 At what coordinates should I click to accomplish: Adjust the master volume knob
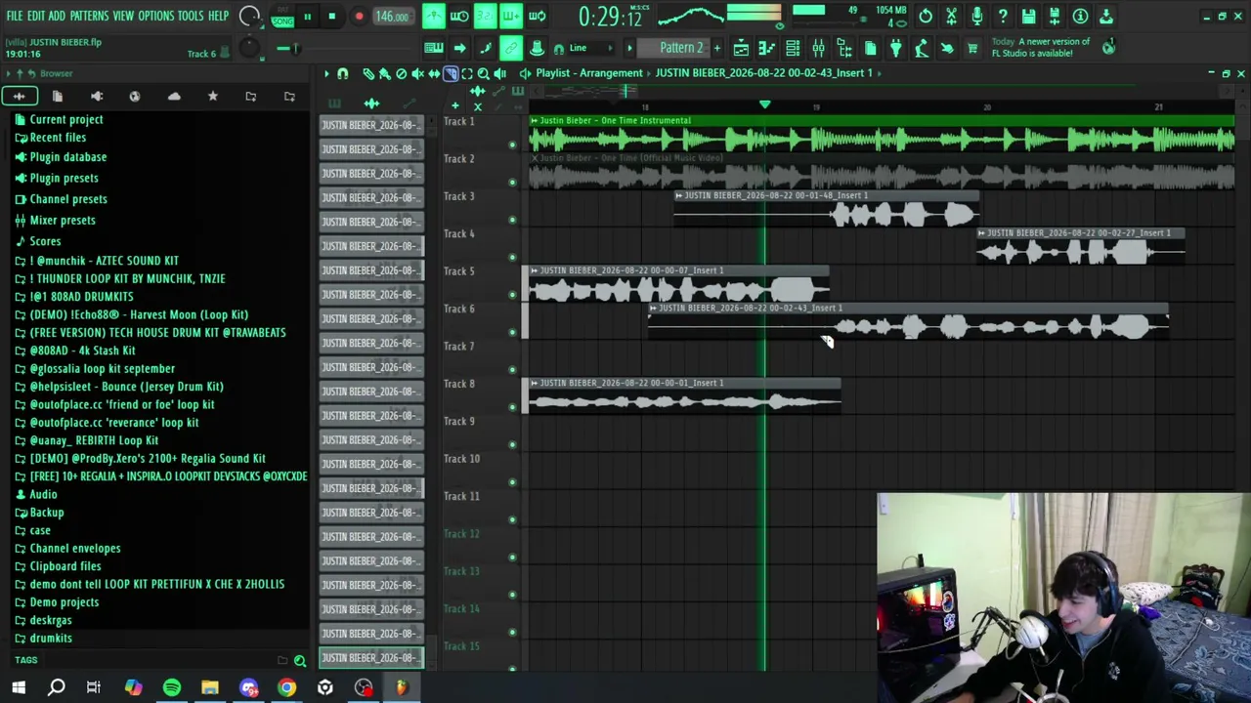pyautogui.click(x=249, y=17)
